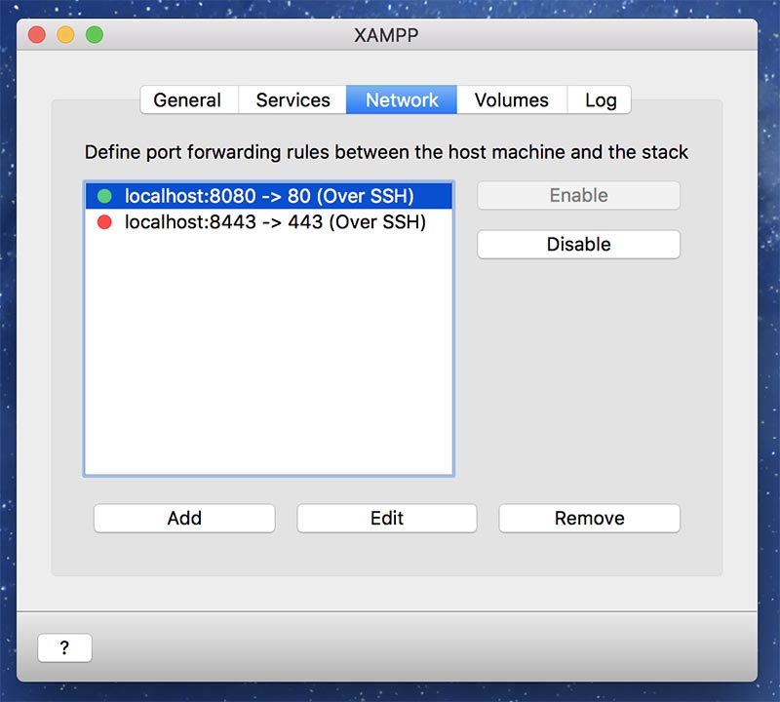The image size is (780, 702).
Task: Remove the selected port rule
Action: tap(590, 519)
